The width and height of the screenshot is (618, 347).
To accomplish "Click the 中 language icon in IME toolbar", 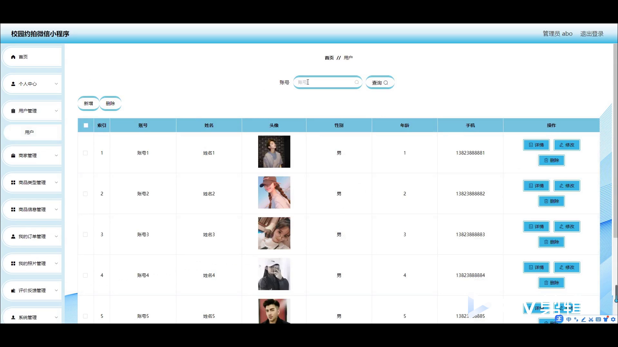I will (x=569, y=319).
